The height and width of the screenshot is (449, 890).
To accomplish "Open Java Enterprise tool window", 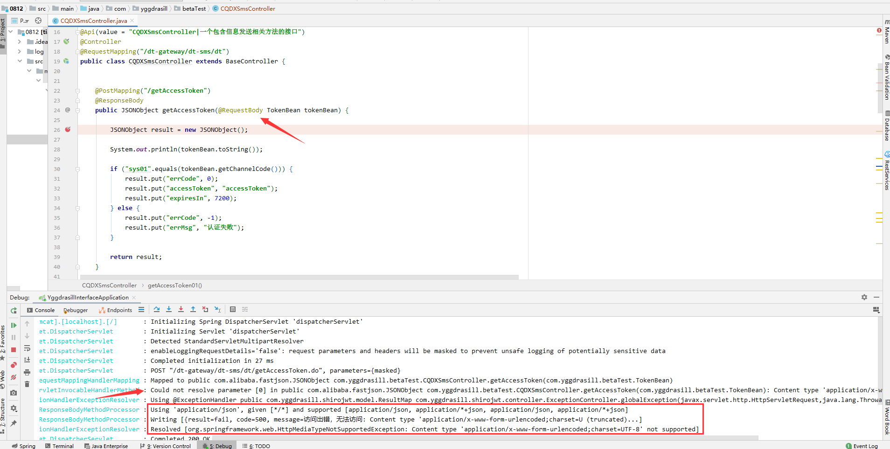I will tap(106, 446).
